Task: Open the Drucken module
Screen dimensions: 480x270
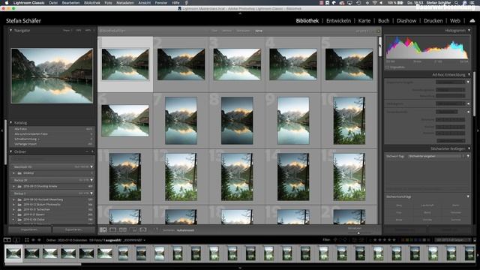Action: coord(433,21)
